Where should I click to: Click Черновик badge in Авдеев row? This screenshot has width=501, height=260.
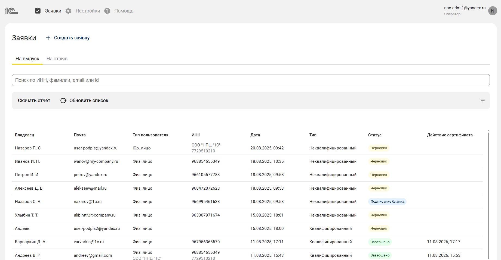coord(379,228)
